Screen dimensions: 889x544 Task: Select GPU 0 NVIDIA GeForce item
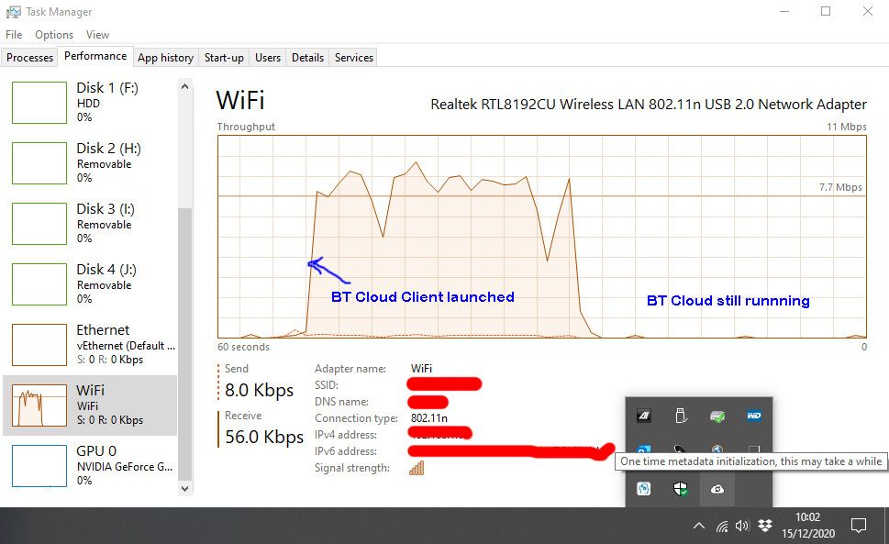click(x=92, y=465)
